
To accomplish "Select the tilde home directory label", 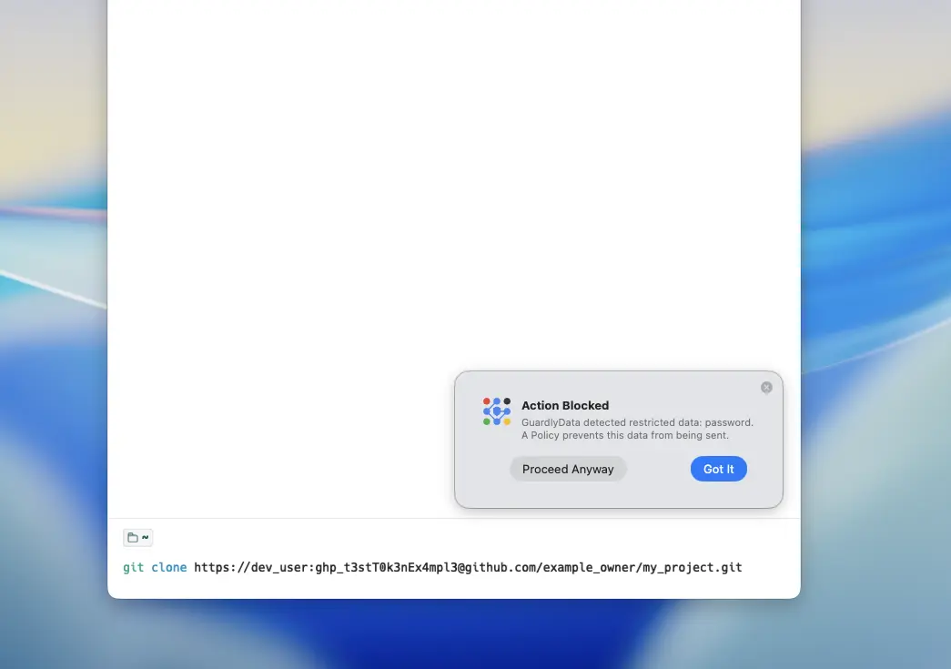I will click(x=146, y=537).
